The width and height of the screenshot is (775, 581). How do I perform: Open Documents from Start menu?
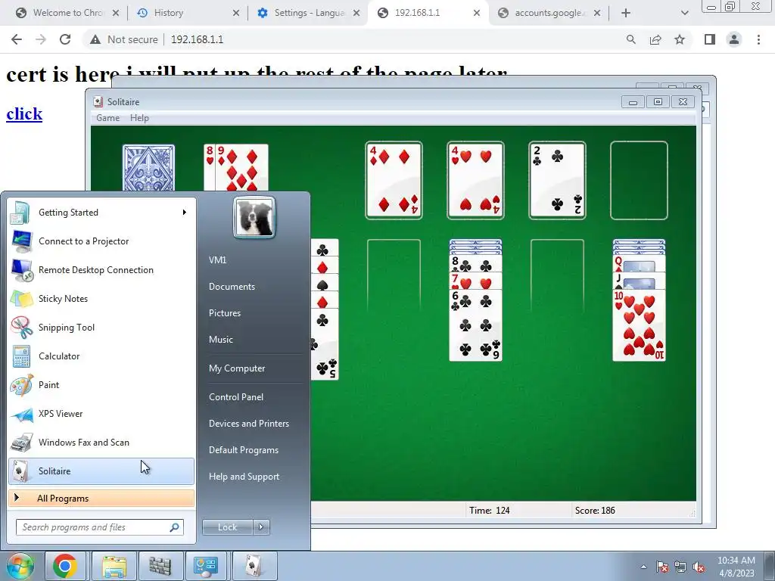(x=232, y=287)
